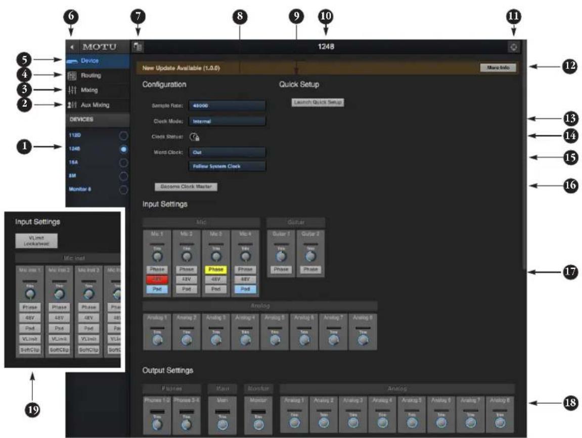Click the sidebar toggle icon left of the 1248 title

pyautogui.click(x=138, y=47)
